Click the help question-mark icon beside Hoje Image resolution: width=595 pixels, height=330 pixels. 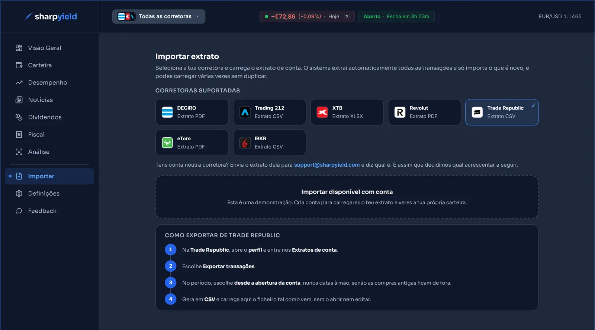click(347, 17)
